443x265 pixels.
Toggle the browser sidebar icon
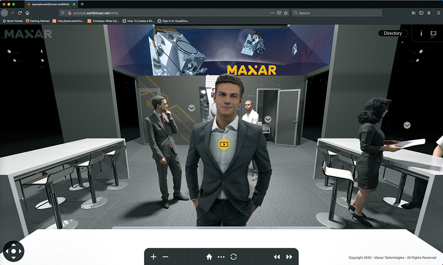pos(421,13)
